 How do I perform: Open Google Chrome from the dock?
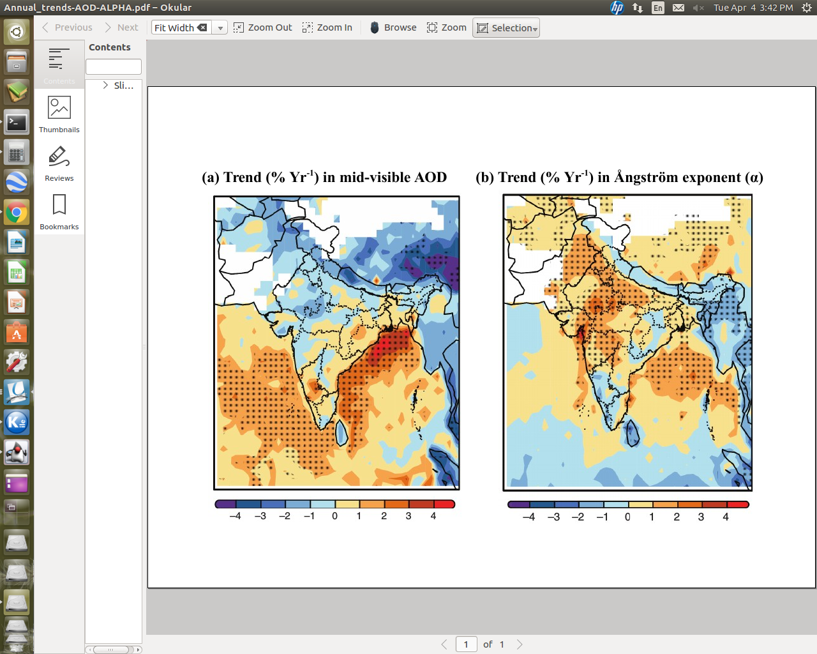coord(17,213)
